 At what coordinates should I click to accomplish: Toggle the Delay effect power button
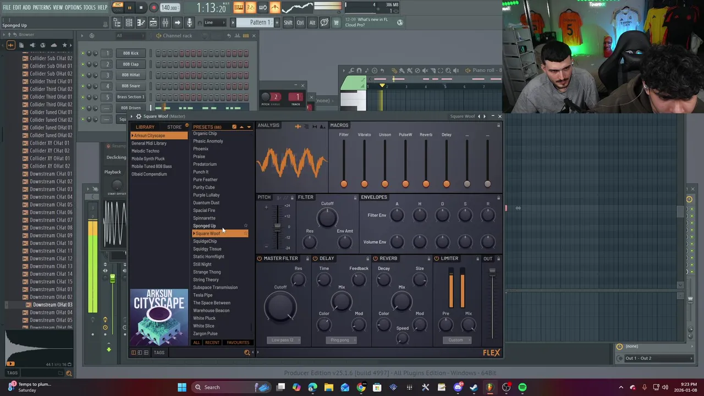click(x=315, y=258)
